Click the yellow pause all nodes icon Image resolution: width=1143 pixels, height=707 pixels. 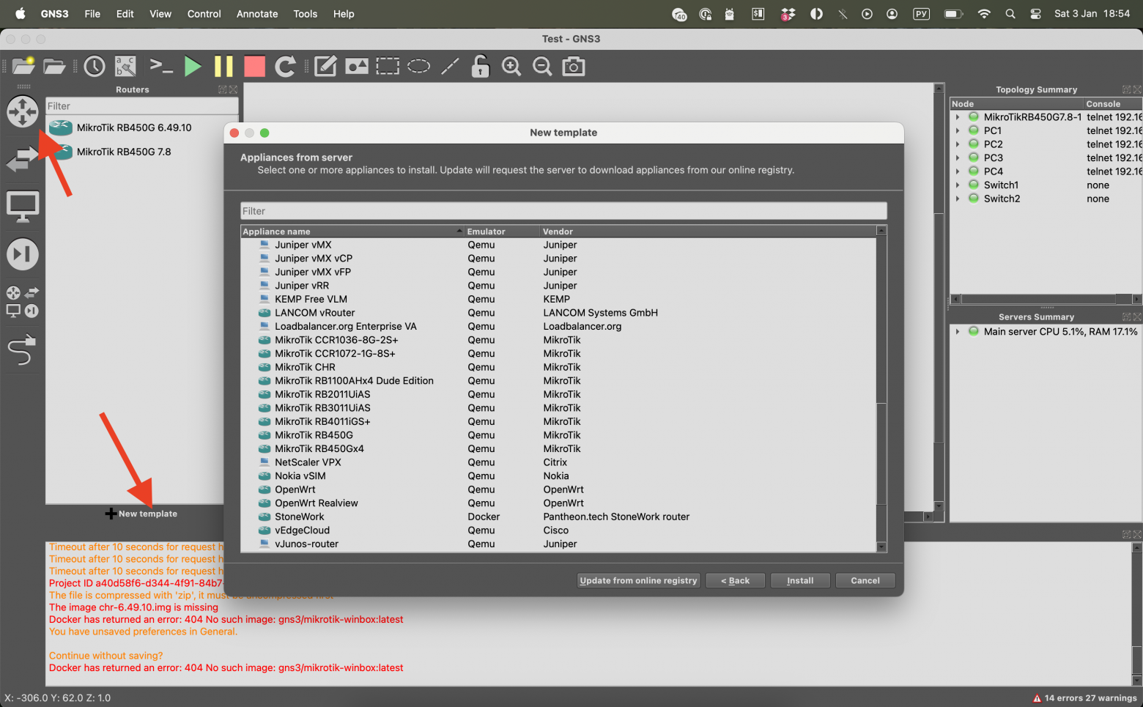click(x=223, y=67)
